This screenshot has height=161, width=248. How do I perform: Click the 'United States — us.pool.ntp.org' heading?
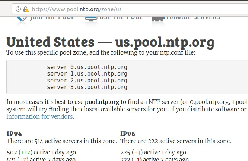coord(110,42)
